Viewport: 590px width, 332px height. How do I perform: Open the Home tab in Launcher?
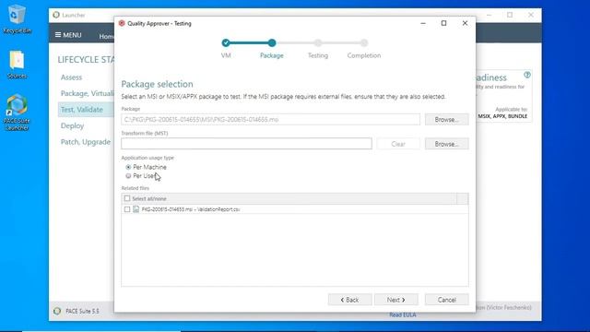106,37
